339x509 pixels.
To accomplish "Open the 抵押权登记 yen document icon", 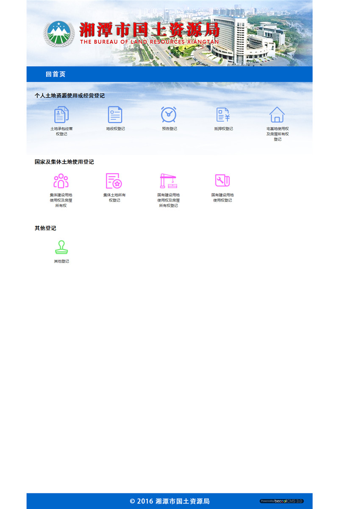I will click(x=223, y=115).
